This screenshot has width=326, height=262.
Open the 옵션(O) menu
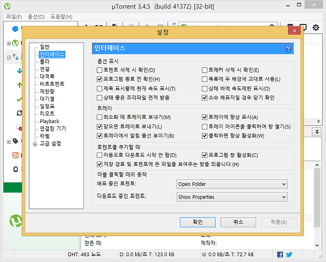click(36, 17)
